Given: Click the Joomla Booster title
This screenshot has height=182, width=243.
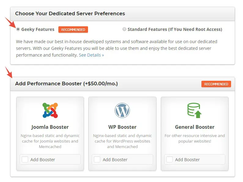Looking at the screenshot, I should [50, 127].
